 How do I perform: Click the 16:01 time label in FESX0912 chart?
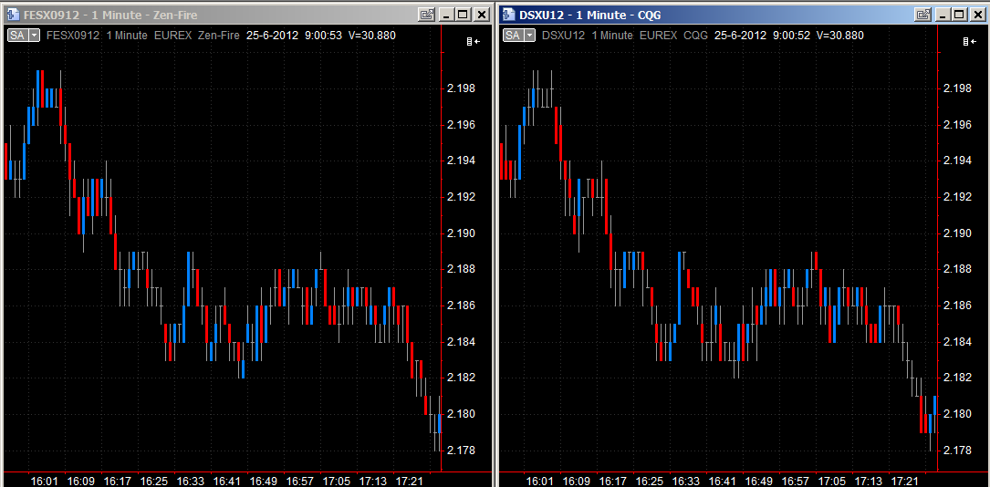pyautogui.click(x=44, y=481)
